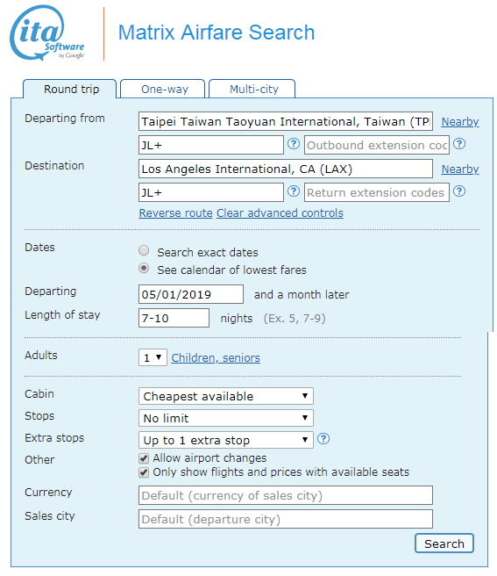The height and width of the screenshot is (576, 497).
Task: Focus the Currency input field
Action: [286, 495]
